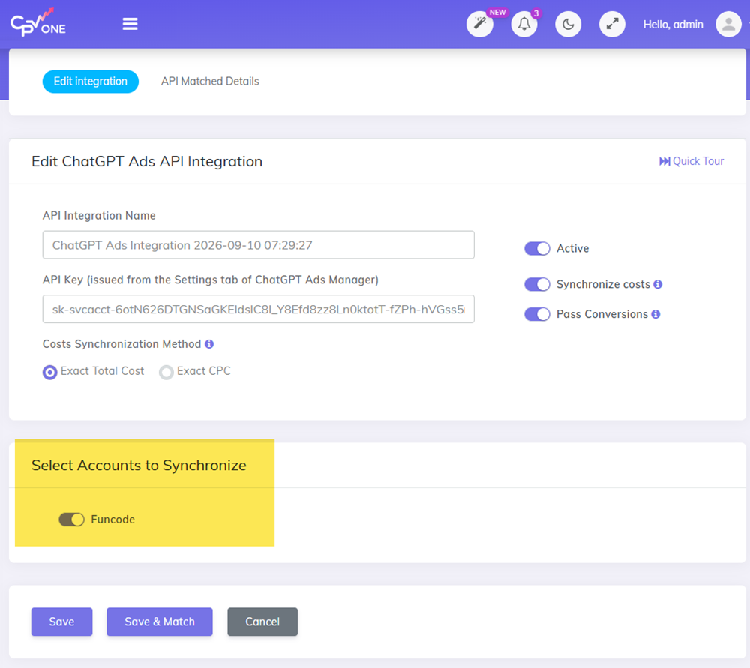Toggle the Active switch

click(537, 249)
